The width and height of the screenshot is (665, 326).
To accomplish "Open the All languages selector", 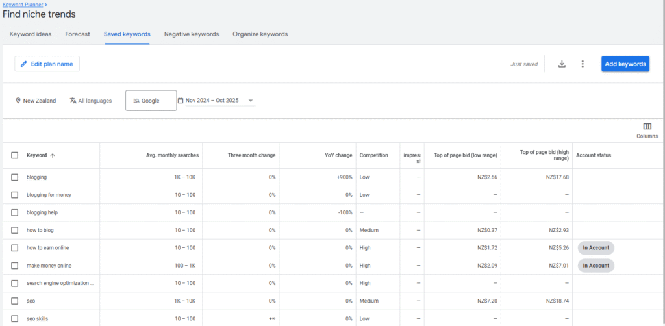I will (91, 101).
